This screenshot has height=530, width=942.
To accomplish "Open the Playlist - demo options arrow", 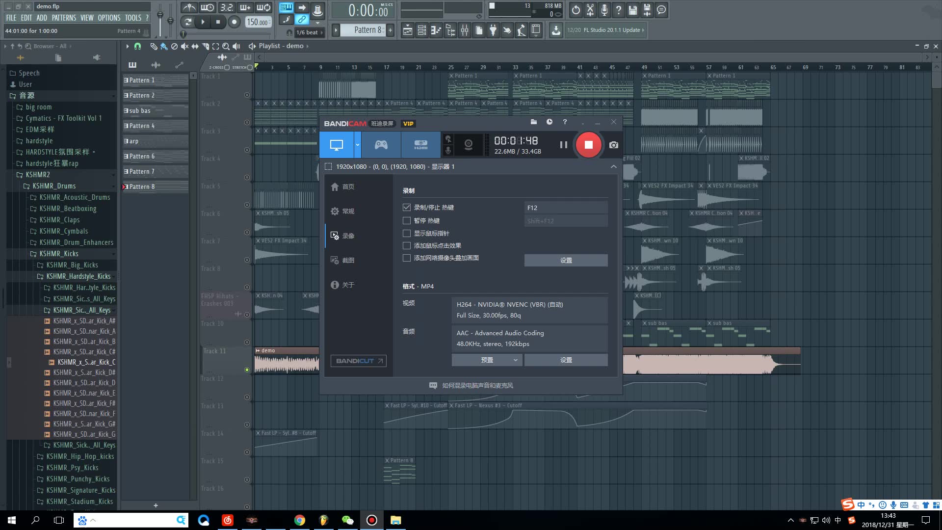I will click(x=308, y=46).
